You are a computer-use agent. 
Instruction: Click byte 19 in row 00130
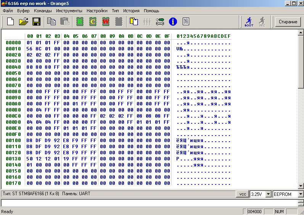[66, 159]
